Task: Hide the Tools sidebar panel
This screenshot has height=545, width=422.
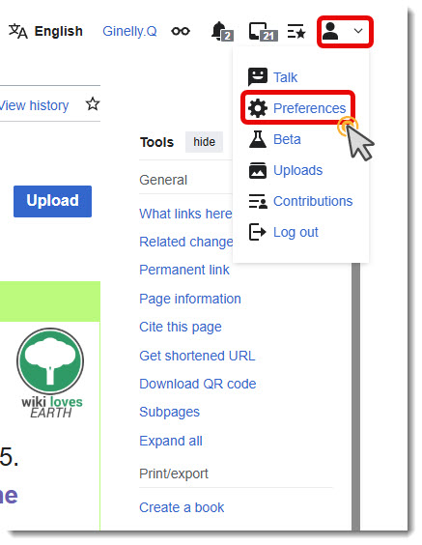Action: pyautogui.click(x=204, y=142)
